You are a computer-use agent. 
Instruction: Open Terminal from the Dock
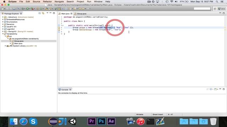pos(150,121)
